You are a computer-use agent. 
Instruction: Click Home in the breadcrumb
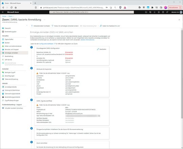(4, 16)
